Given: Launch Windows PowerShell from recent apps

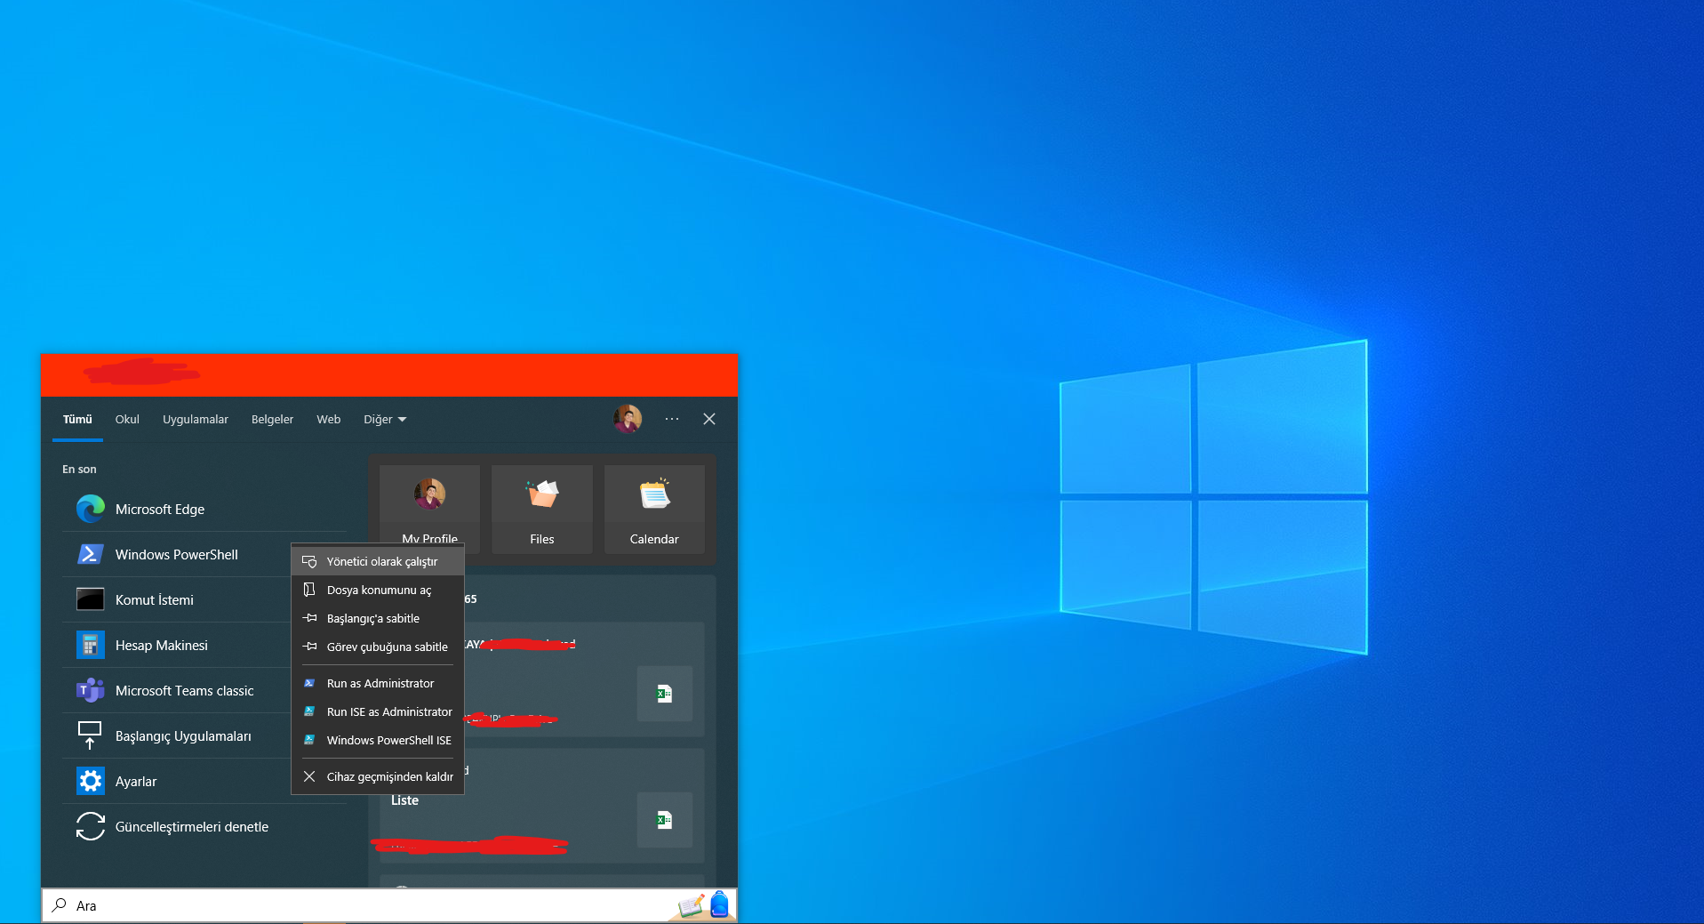Looking at the screenshot, I should click(x=176, y=555).
